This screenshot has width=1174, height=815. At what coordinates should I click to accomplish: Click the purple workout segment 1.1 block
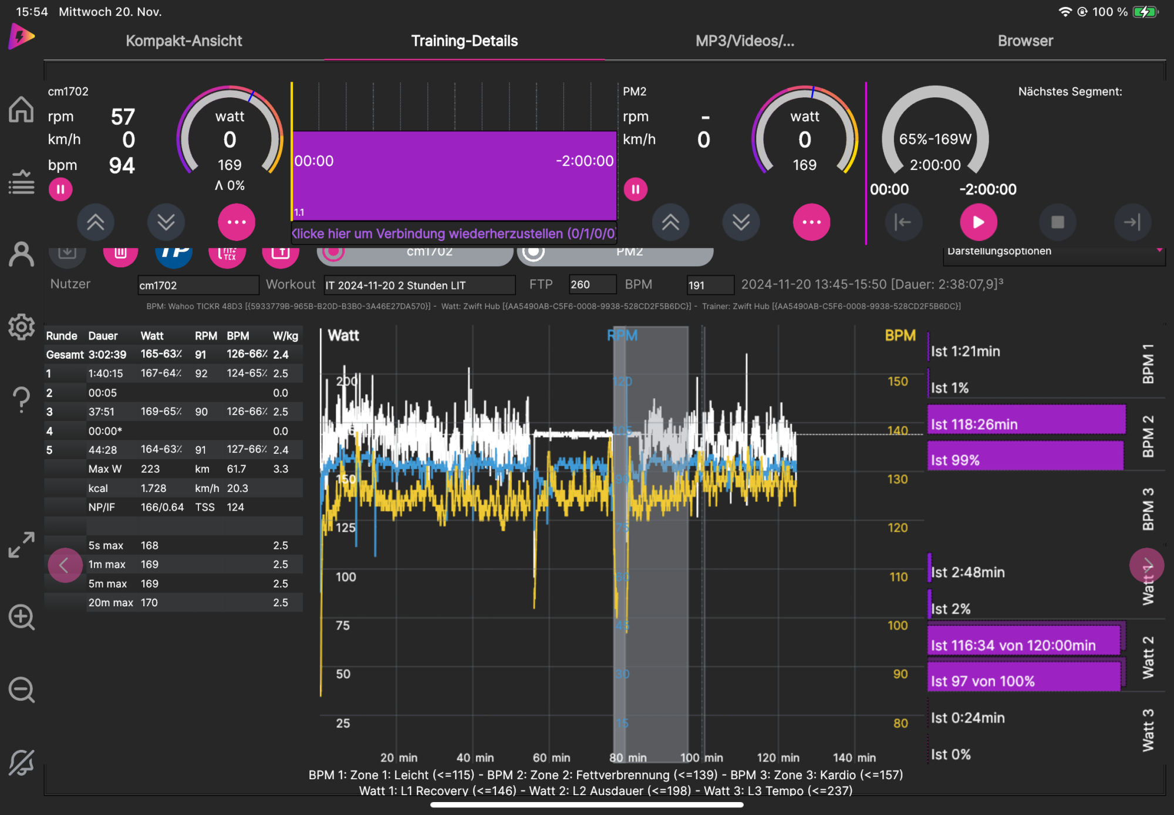point(454,175)
